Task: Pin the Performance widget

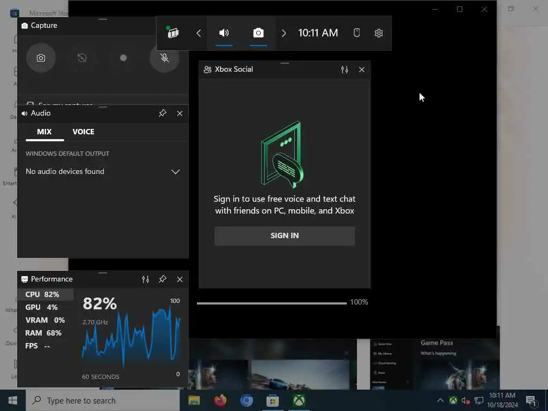Action: pyautogui.click(x=163, y=279)
